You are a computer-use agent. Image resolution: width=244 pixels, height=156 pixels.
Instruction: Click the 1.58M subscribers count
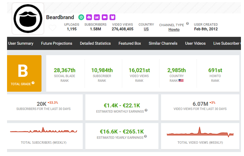coord(96,29)
